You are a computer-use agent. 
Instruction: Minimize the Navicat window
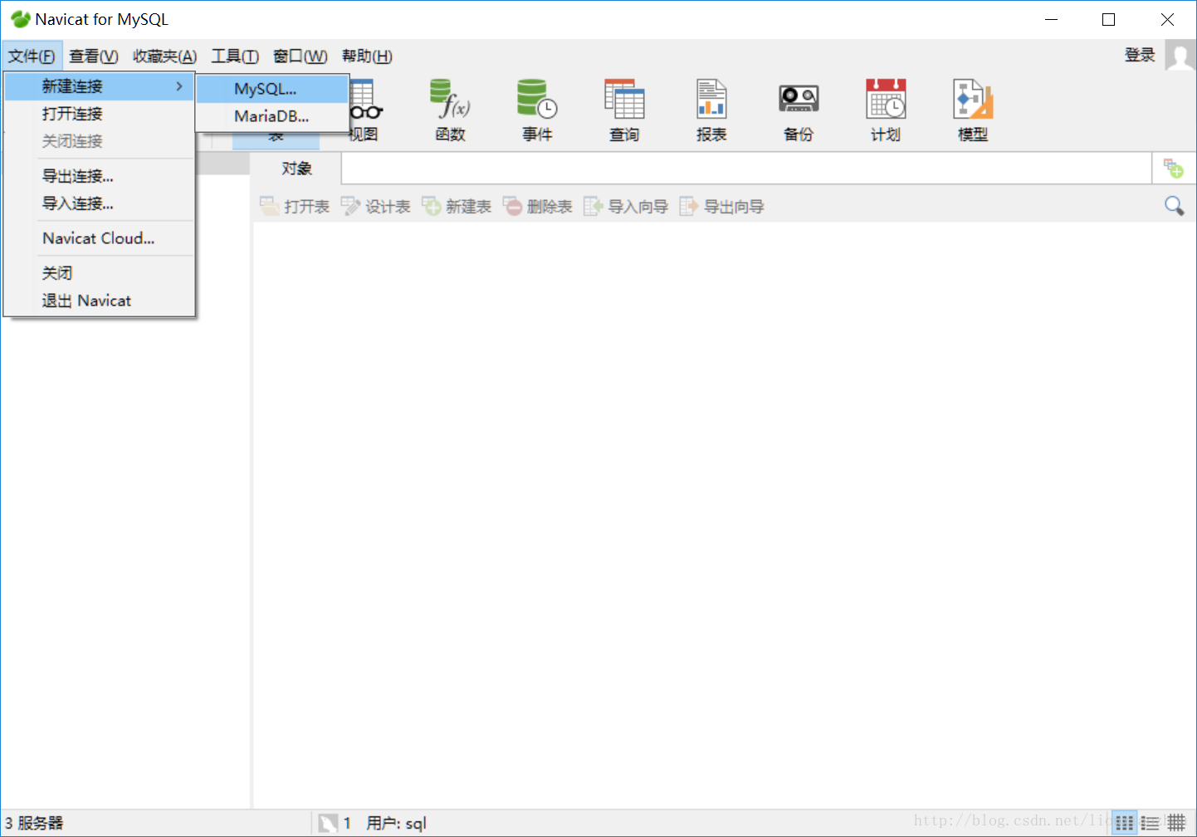pyautogui.click(x=1051, y=19)
